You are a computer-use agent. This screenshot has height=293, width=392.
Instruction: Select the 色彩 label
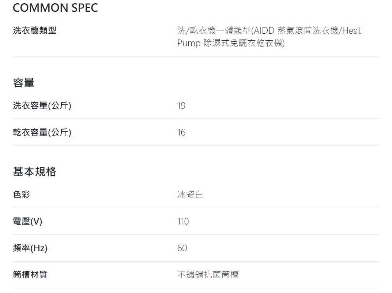click(x=22, y=194)
